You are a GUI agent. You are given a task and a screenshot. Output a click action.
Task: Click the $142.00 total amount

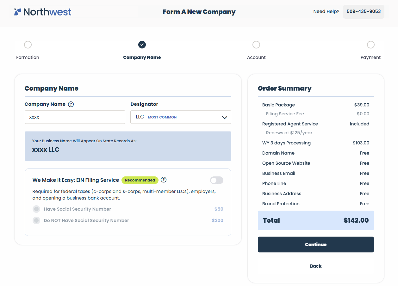356,220
